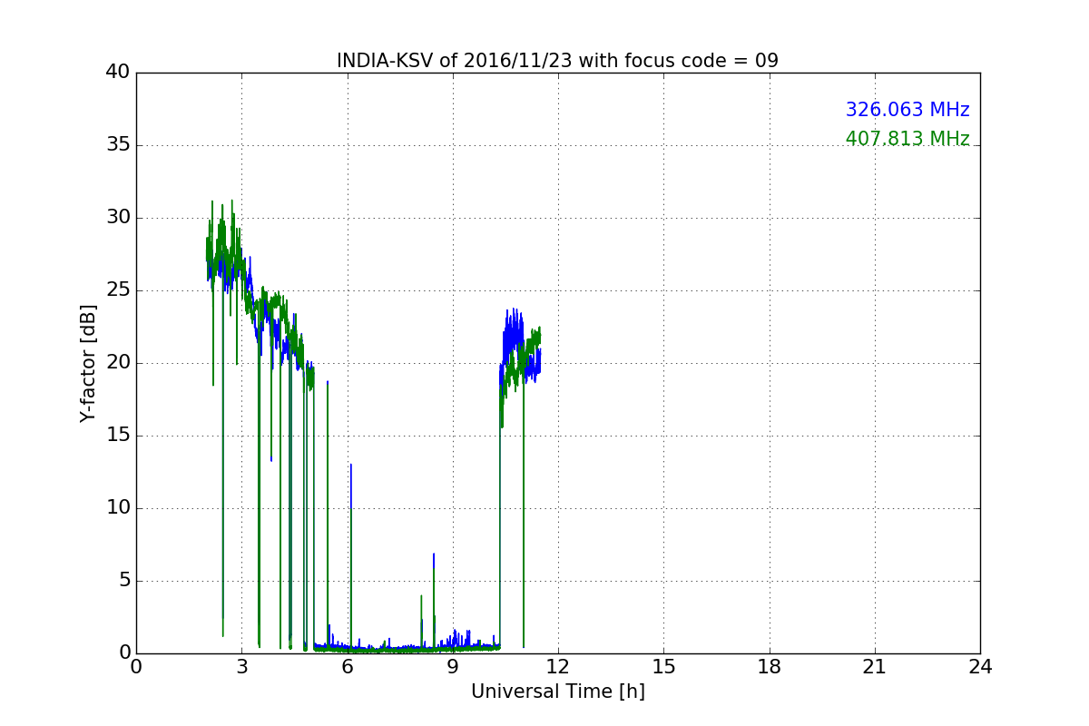The width and height of the screenshot is (1089, 726).
Task: Click y-axis tick label 5
Action: point(123,581)
